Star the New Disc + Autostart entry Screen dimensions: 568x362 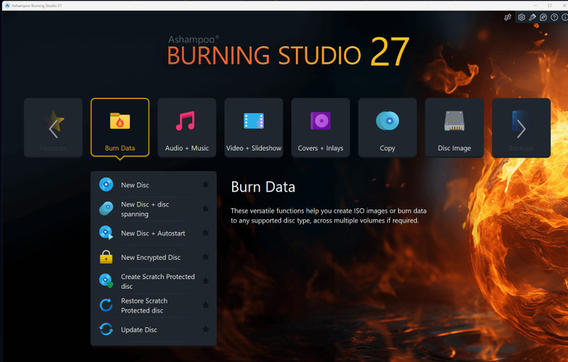tap(206, 233)
